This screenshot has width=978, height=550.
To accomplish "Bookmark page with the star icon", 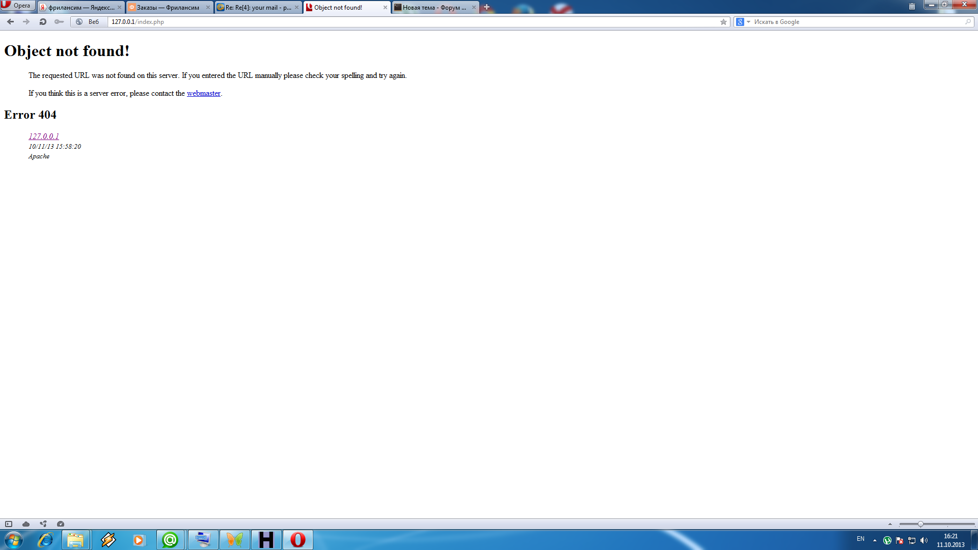I will pos(723,22).
